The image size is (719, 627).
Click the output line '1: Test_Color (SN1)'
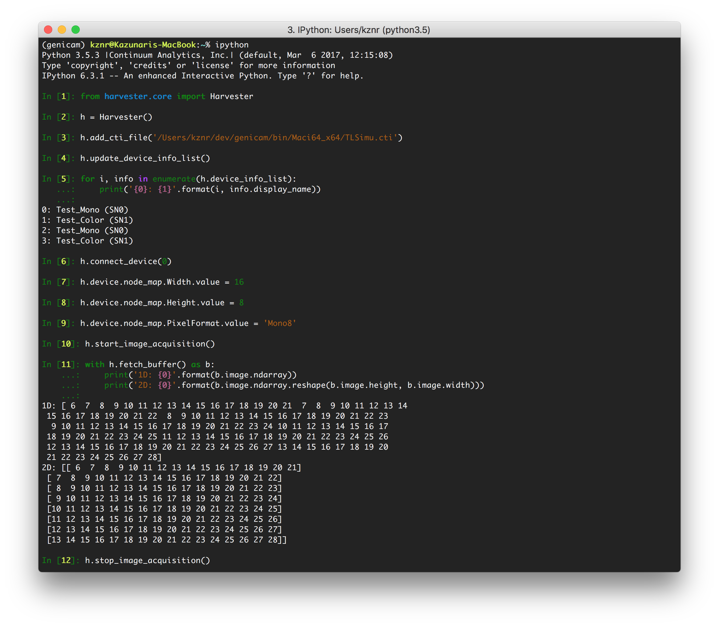point(88,220)
